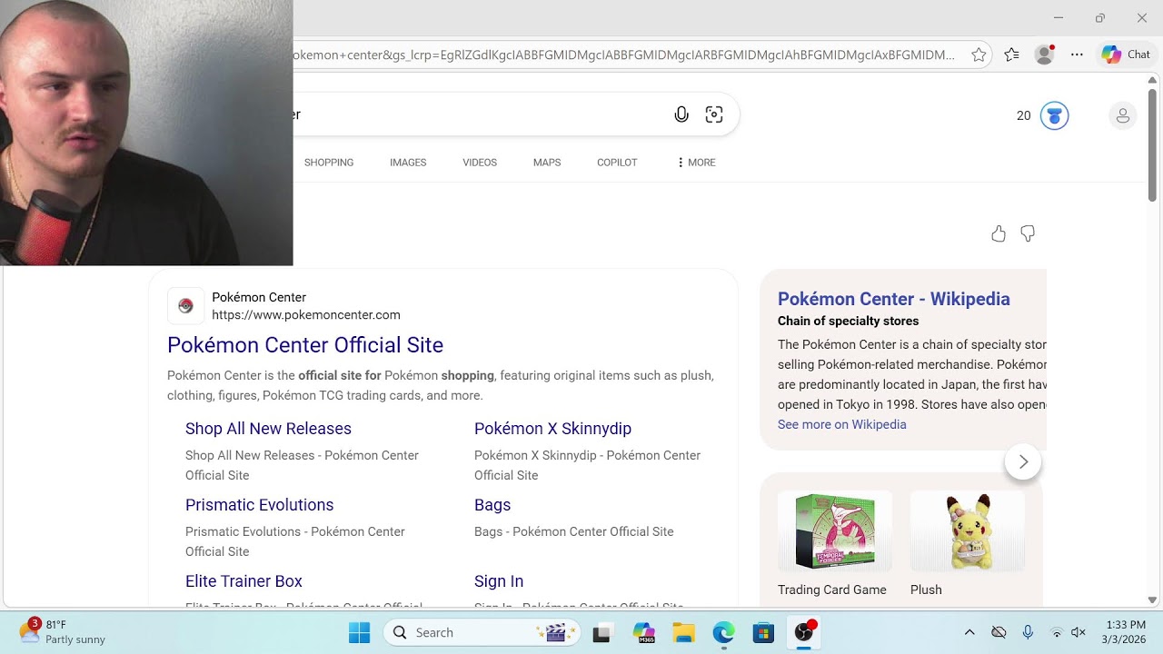Expand the More search options menu
Image resolution: width=1163 pixels, height=654 pixels.
[x=696, y=163]
